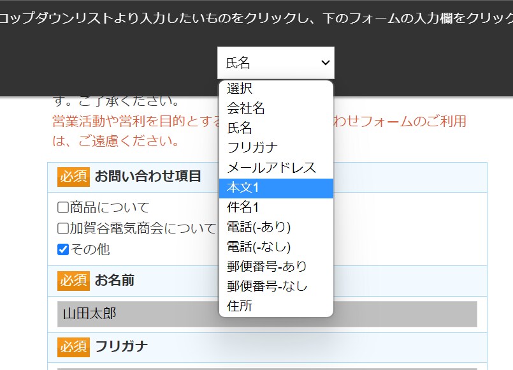
Task: Click the お名前 section label
Action: [x=115, y=281]
